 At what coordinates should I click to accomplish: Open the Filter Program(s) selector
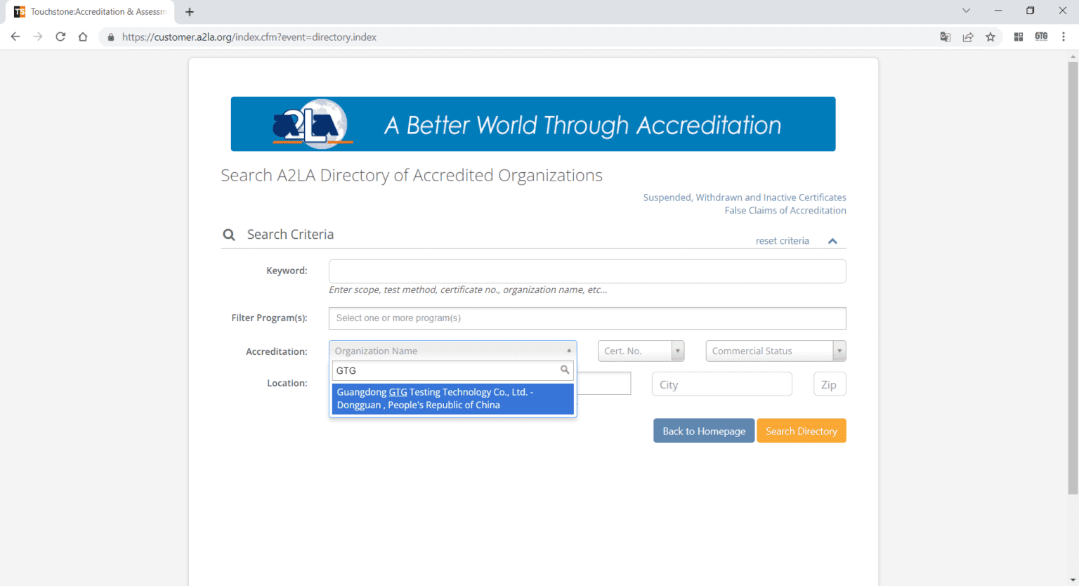[587, 318]
